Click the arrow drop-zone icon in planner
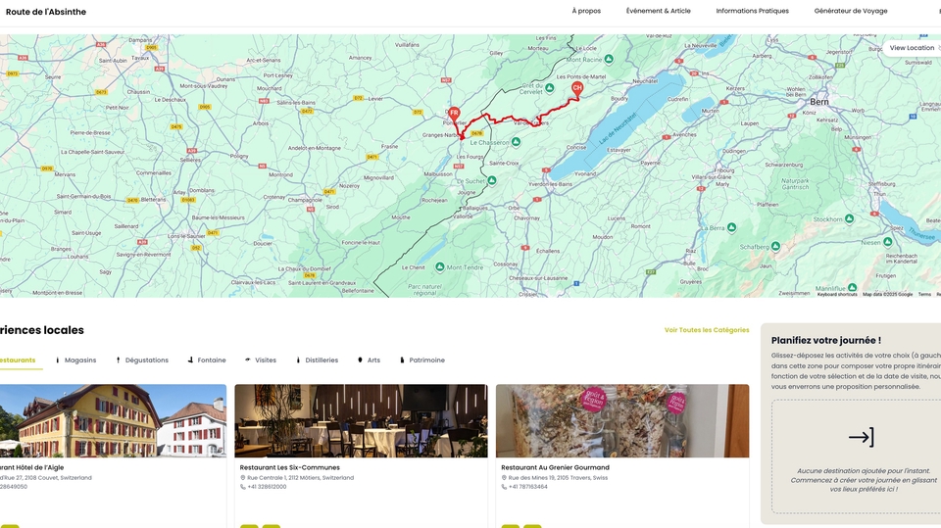 pyautogui.click(x=862, y=437)
